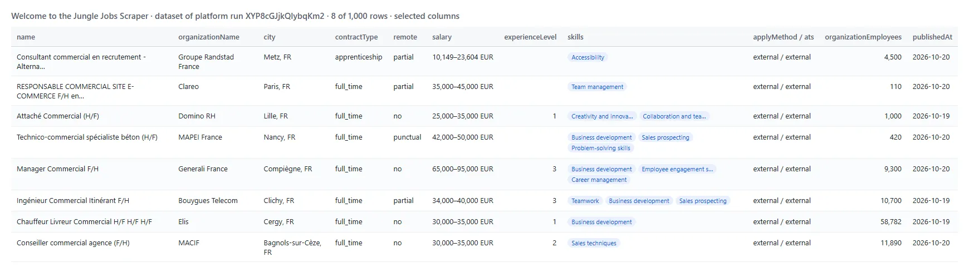Click the 'salary' column header

point(442,37)
